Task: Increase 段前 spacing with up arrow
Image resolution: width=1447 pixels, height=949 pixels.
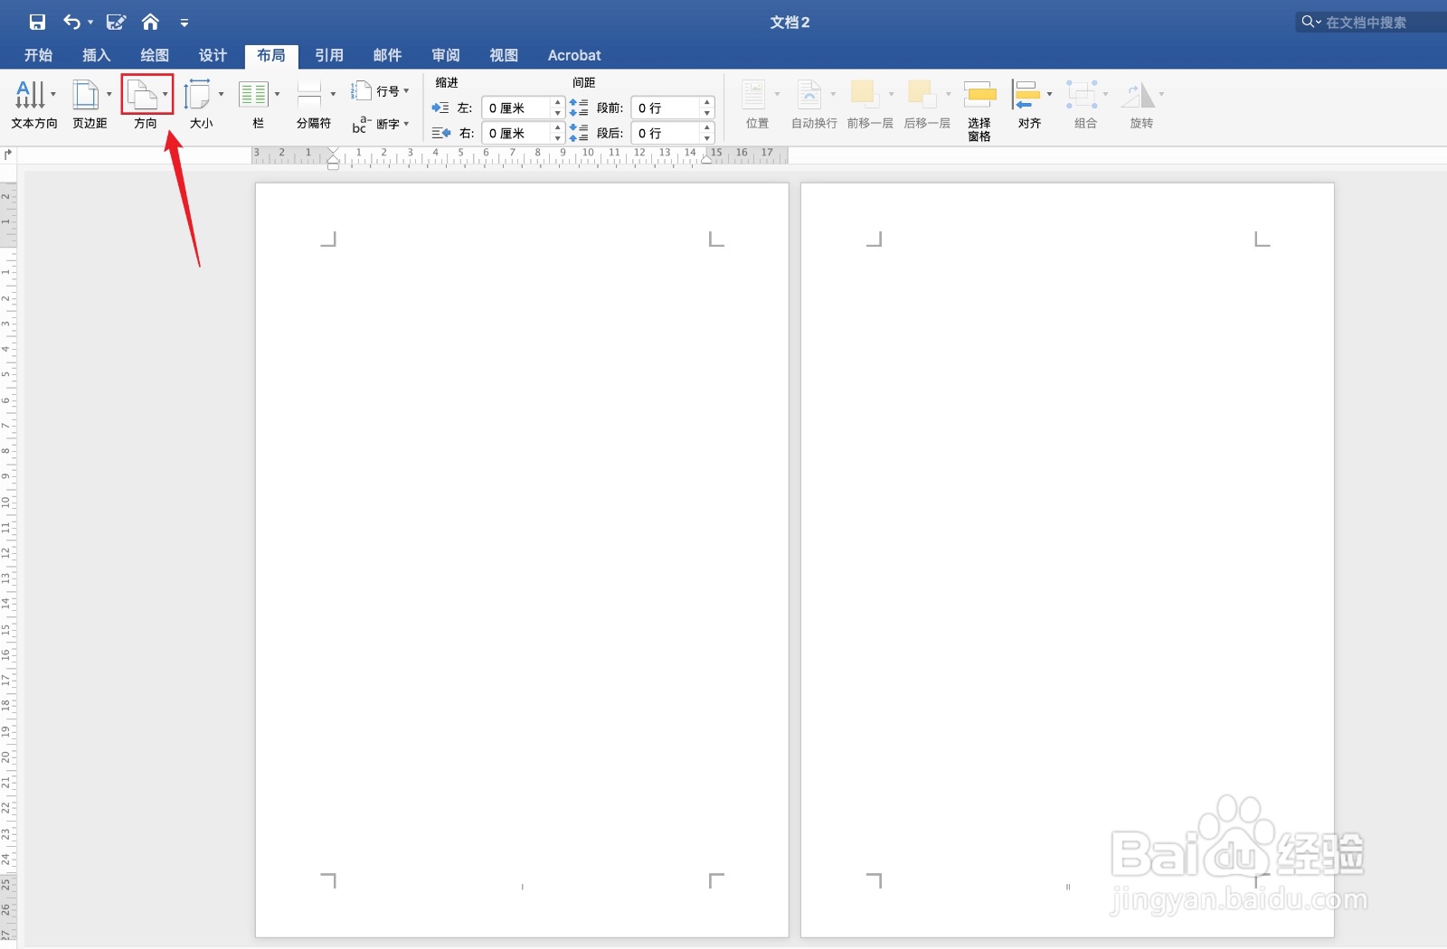Action: coord(707,102)
